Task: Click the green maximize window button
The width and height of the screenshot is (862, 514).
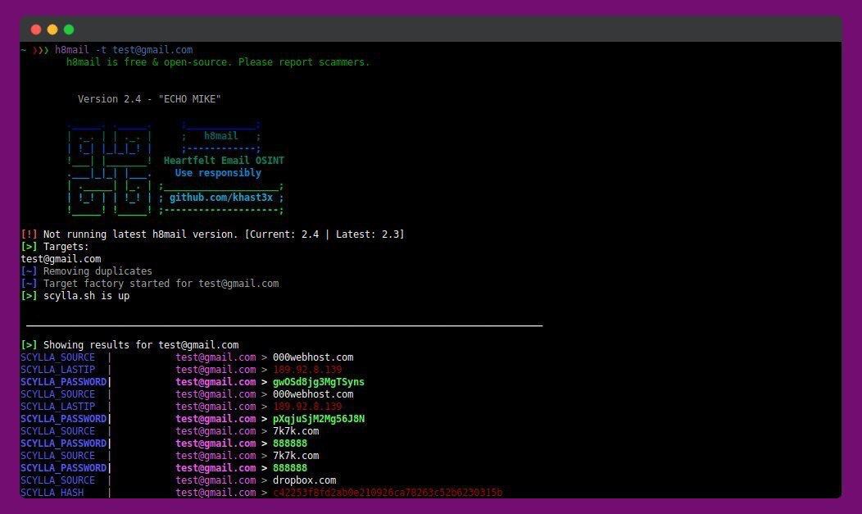Action: click(x=69, y=30)
